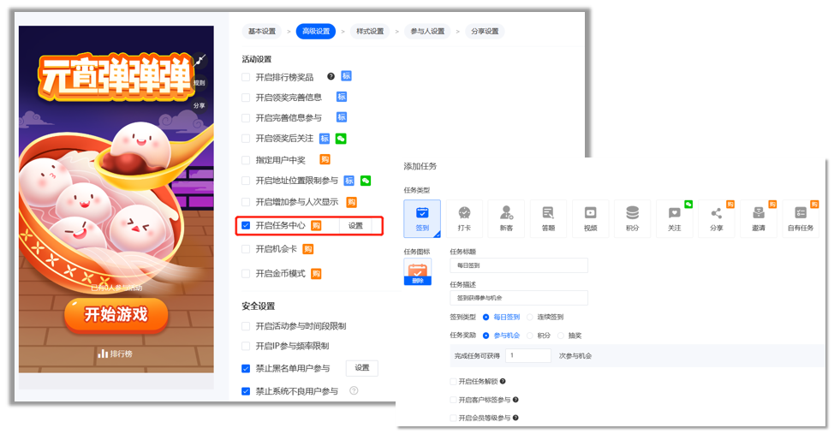Switch to 参与人设置 step tab

pyautogui.click(x=427, y=32)
